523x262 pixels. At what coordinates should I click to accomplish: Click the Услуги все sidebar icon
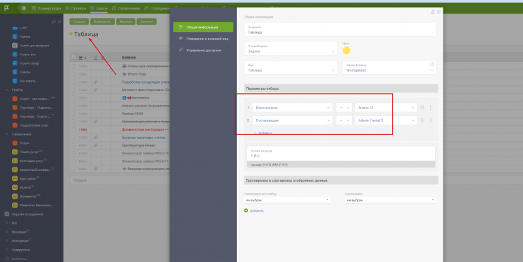(x=15, y=54)
